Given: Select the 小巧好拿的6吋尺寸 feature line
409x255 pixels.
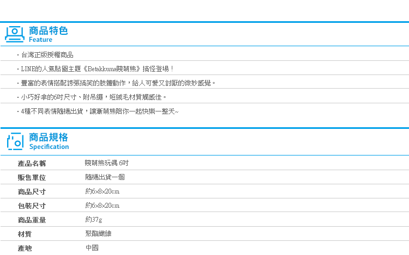Looking at the screenshot, I should click(x=92, y=97).
